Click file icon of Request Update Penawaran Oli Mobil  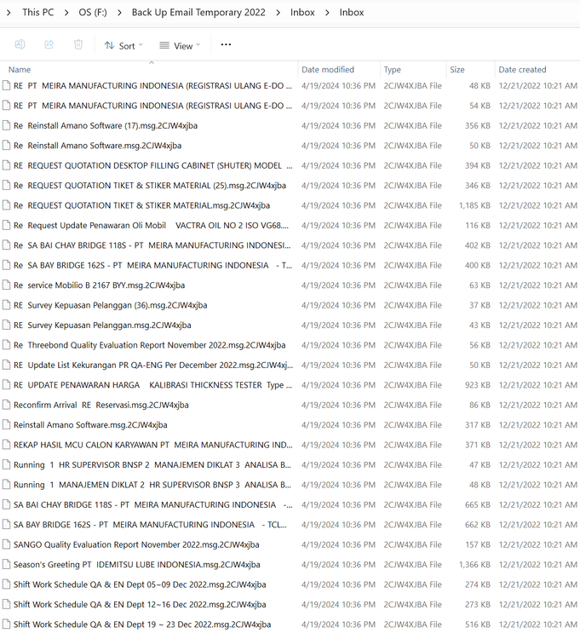[x=6, y=226]
